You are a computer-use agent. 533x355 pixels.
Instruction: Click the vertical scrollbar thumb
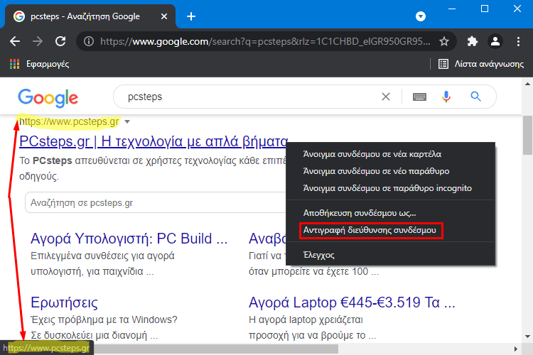(x=527, y=135)
